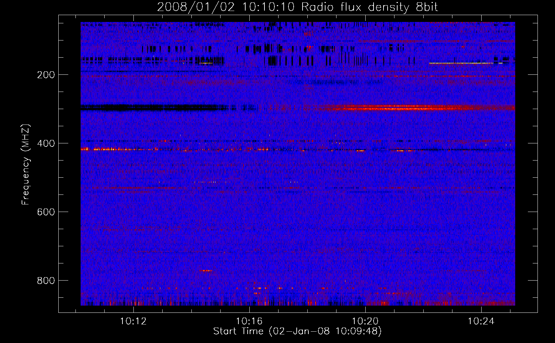
Task: Click the plot title "2008/01/02 10:10:10 Radio flux density 8bit"
Action: point(297,7)
